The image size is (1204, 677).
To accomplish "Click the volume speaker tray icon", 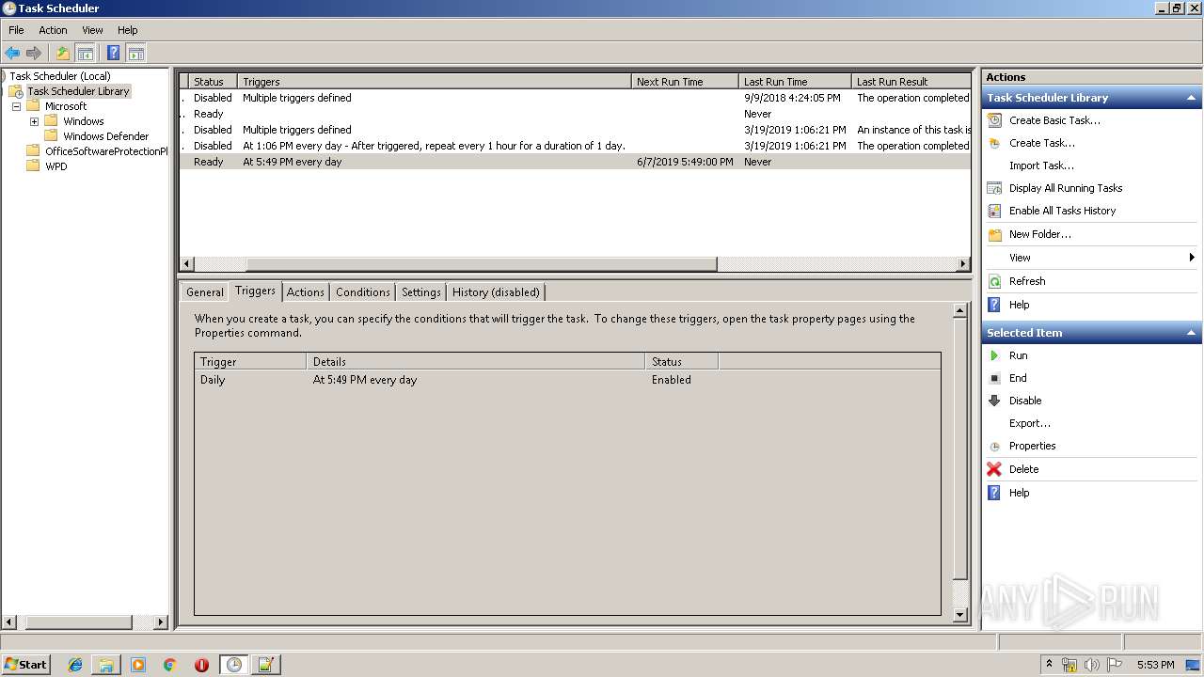I will click(1092, 665).
